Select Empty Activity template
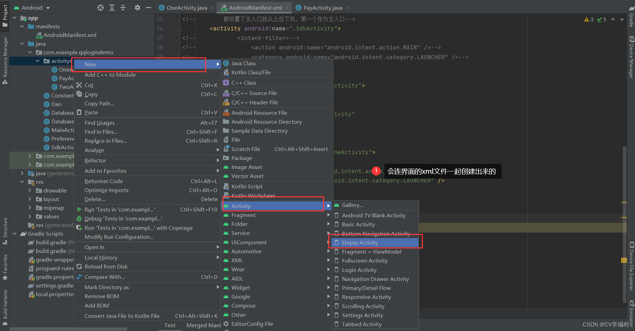This screenshot has width=635, height=331. (375, 243)
